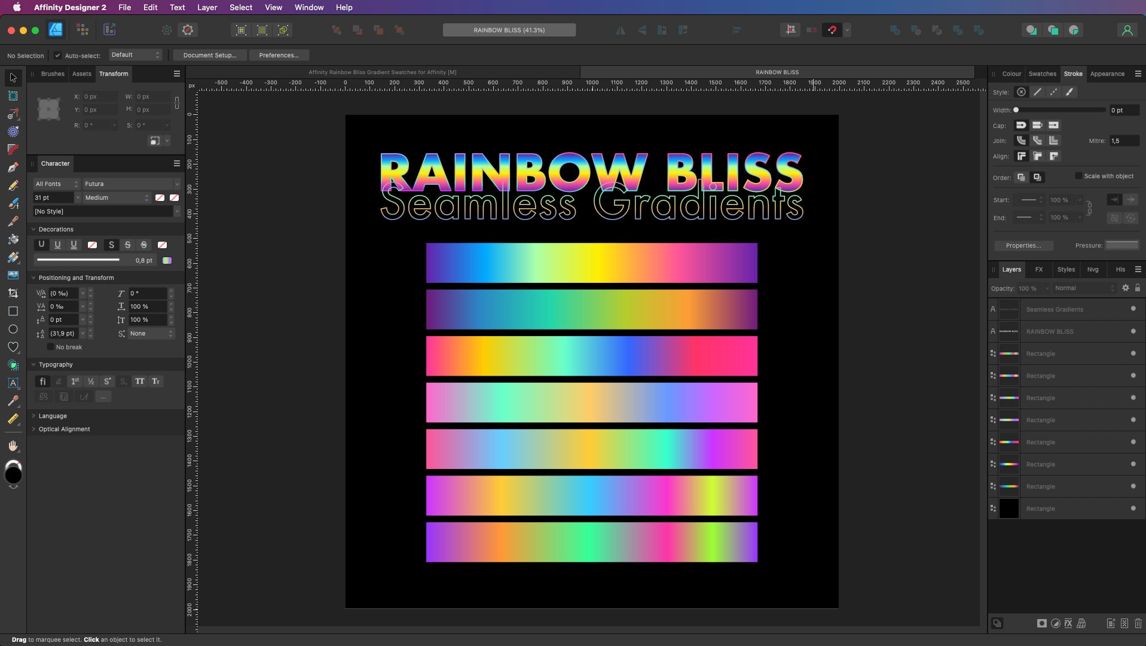The image size is (1146, 646).
Task: Enable Scale with object for stroke
Action: tap(1078, 176)
